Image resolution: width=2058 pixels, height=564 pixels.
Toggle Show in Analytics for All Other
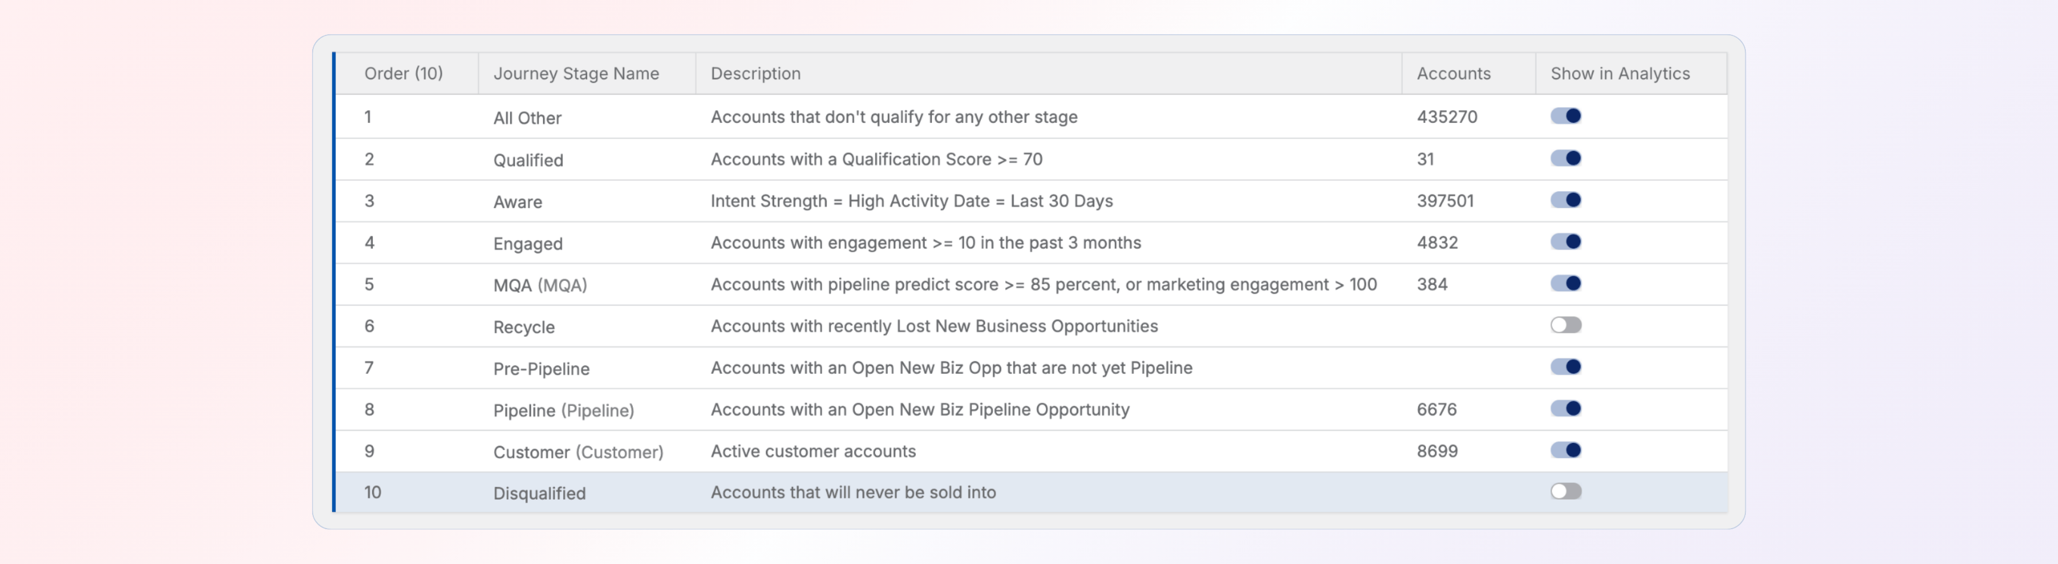click(x=1565, y=116)
